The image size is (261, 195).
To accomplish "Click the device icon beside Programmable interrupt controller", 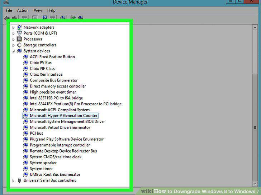I will coord(26,145).
